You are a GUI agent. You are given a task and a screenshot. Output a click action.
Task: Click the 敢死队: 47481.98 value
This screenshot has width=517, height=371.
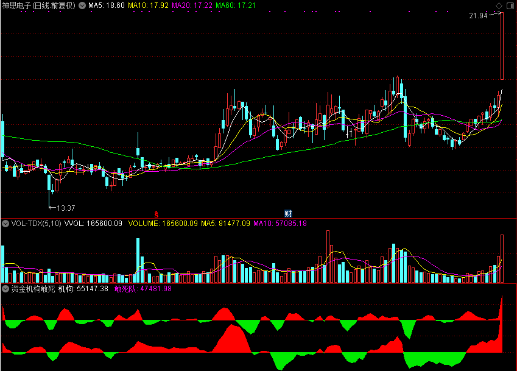[x=142, y=289]
